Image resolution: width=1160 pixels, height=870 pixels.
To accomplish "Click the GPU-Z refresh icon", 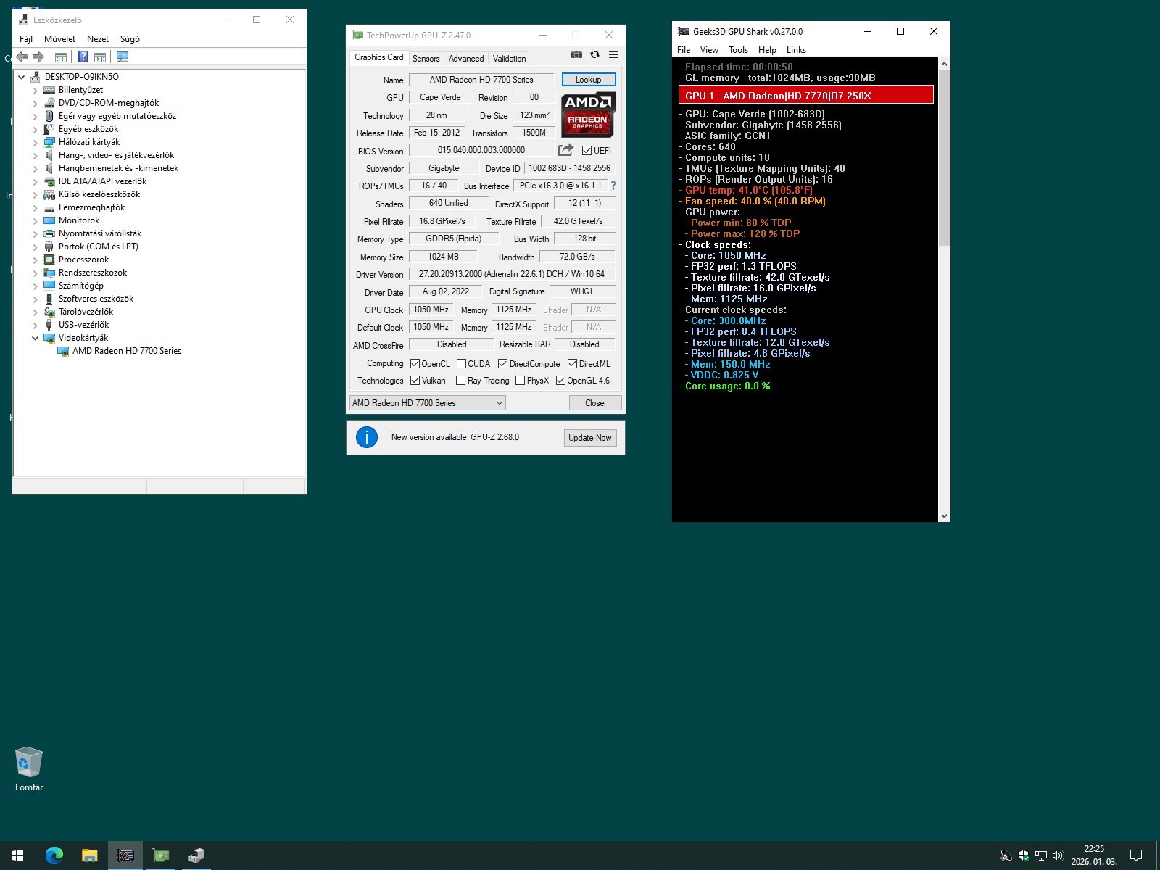I will click(594, 54).
